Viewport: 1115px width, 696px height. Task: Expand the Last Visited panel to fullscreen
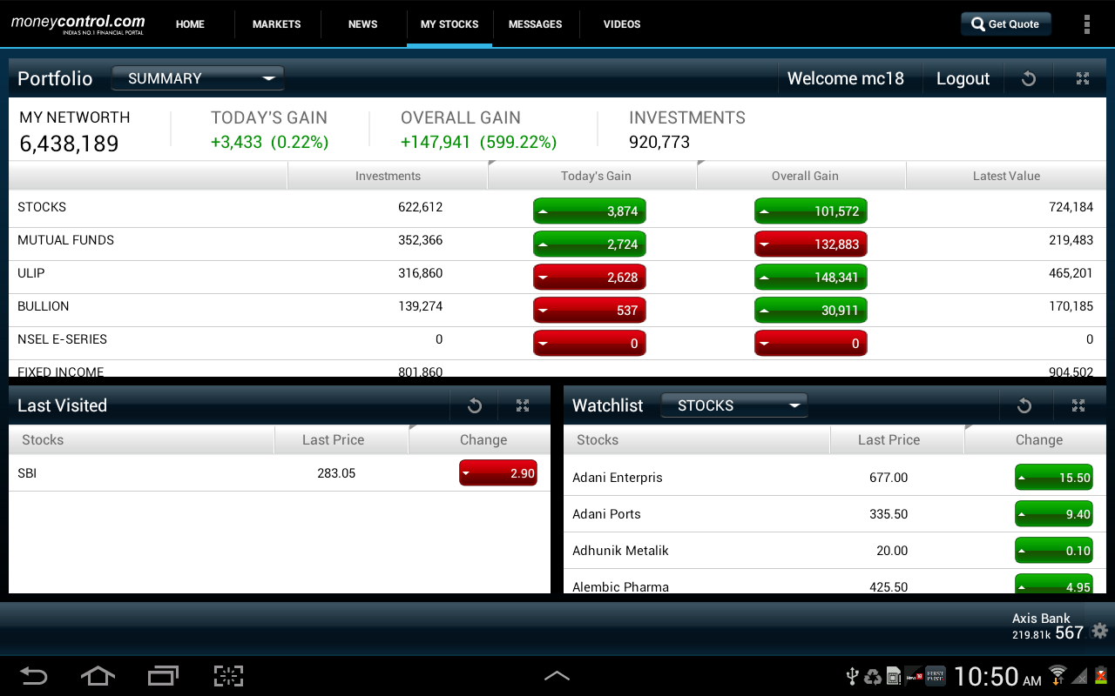tap(523, 405)
